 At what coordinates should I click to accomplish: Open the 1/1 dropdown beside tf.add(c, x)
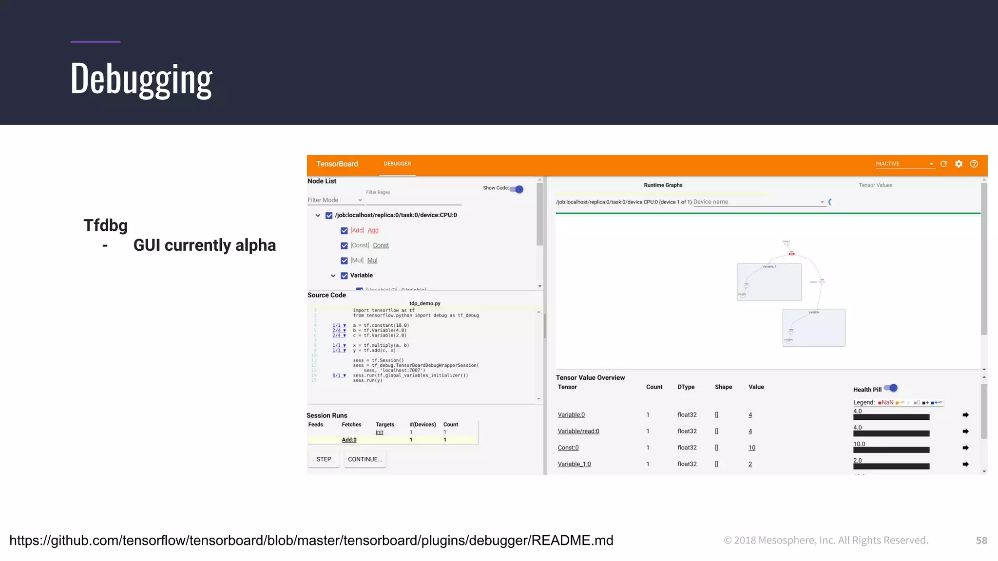pyautogui.click(x=339, y=350)
